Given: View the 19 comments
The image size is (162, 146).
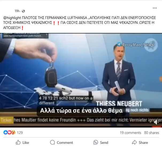Looking at the screenshot, I should click(x=130, y=133).
